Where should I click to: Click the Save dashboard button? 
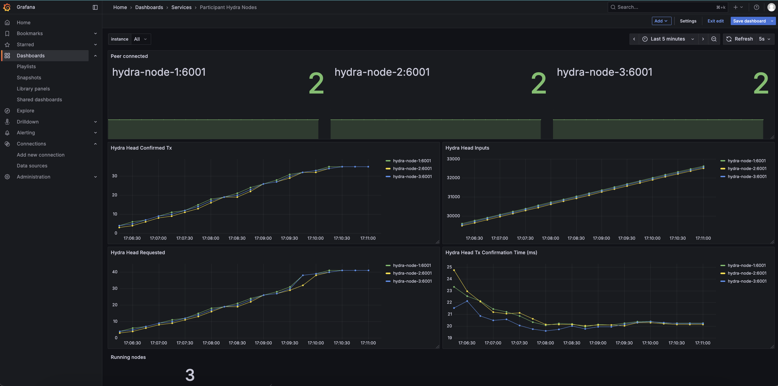coord(749,21)
